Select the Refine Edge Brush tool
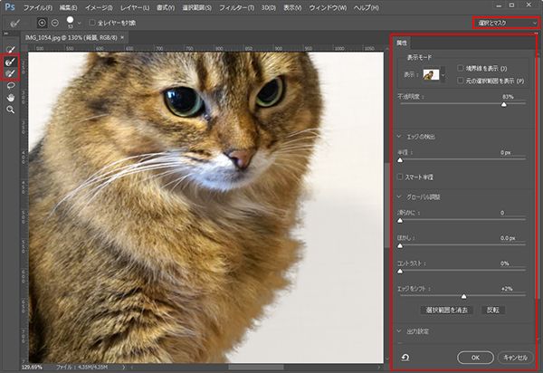The image size is (543, 373). (x=11, y=62)
